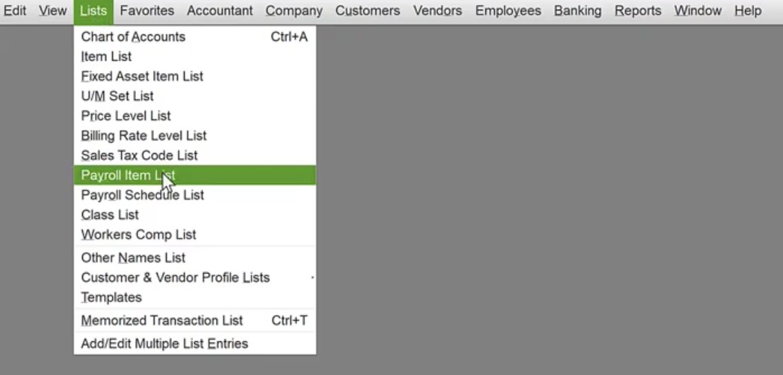The image size is (783, 375).
Task: Open Templates from the Lists menu
Action: (111, 297)
